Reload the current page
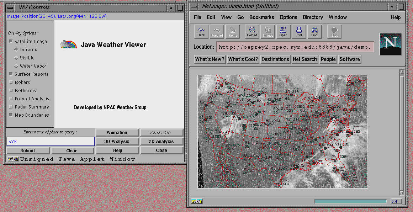 coord(252,32)
